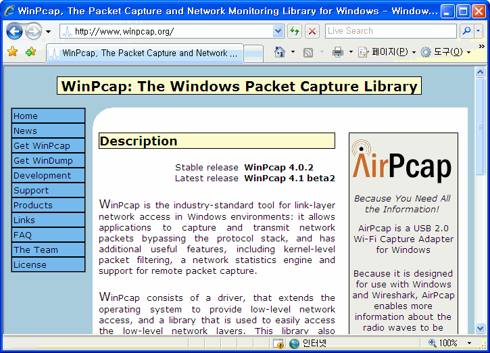Open The Team sidebar link
The image size is (490, 353).
(48, 250)
